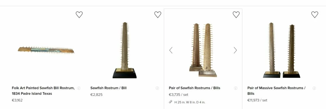Open the massive rostrums pair photo

pyautogui.click(x=281, y=51)
